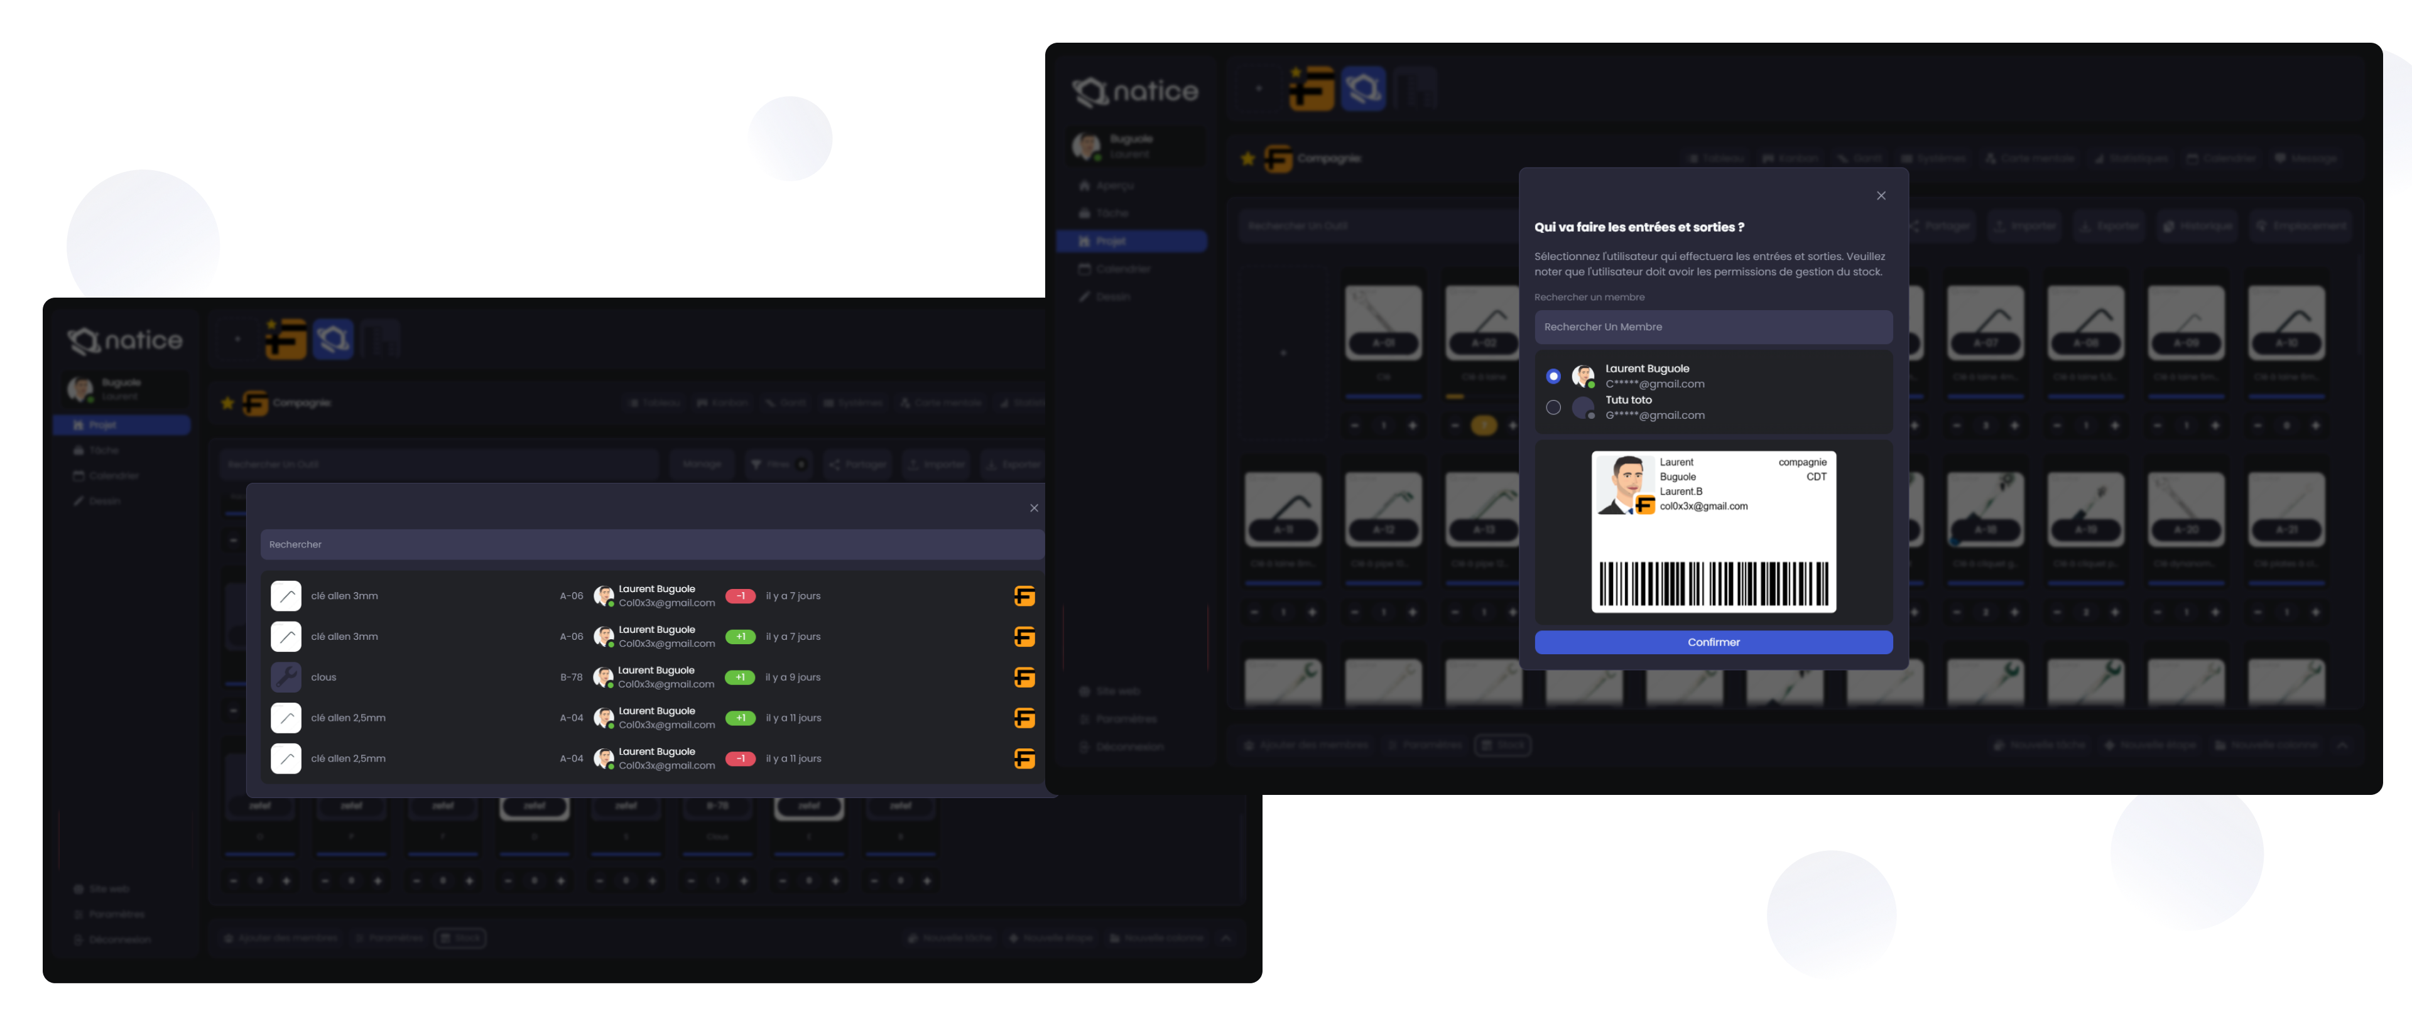This screenshot has height=1031, width=2412.
Task: Open the Filtrer dropdown
Action: (777, 464)
